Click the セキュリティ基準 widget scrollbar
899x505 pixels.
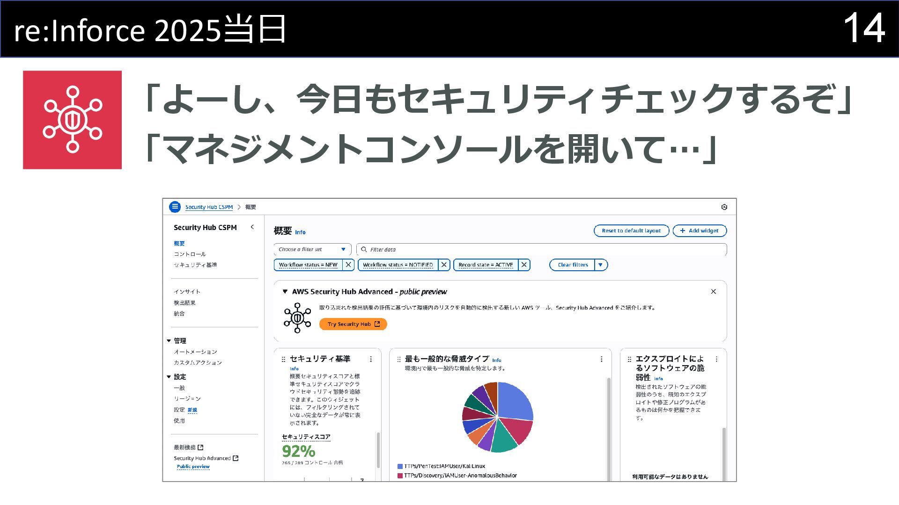[x=378, y=450]
